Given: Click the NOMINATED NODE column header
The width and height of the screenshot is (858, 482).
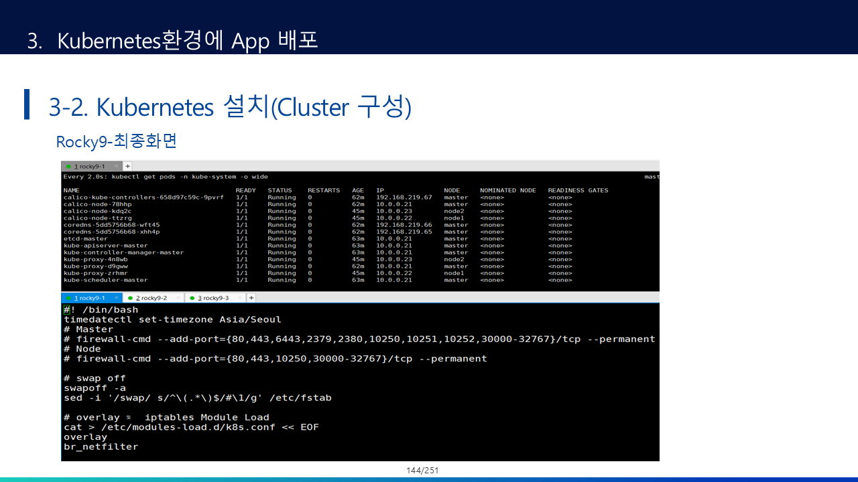Looking at the screenshot, I should 508,191.
